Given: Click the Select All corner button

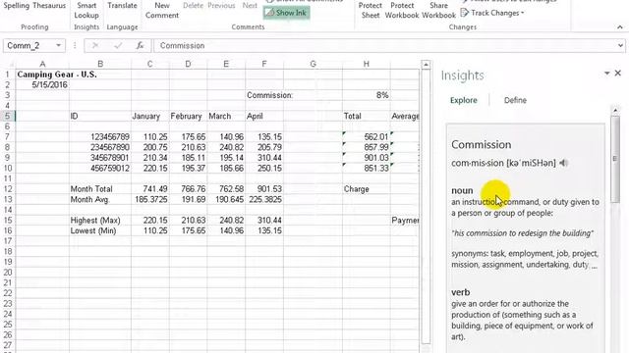Looking at the screenshot, I should click(x=7, y=64).
